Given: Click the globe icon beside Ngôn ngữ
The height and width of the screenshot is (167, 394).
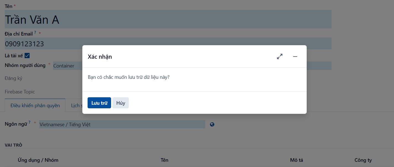Looking at the screenshot, I should point(212,124).
